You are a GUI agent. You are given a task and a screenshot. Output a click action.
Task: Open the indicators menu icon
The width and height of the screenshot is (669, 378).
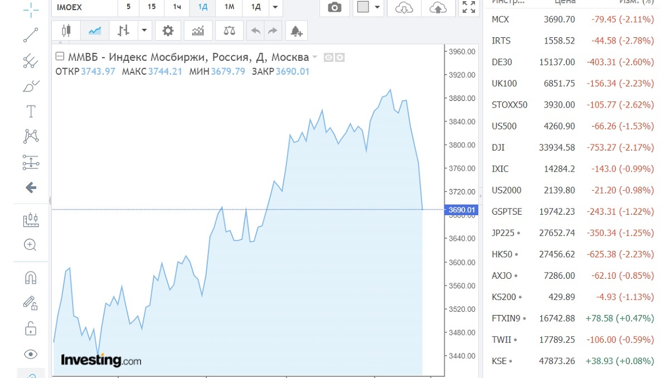(x=198, y=31)
